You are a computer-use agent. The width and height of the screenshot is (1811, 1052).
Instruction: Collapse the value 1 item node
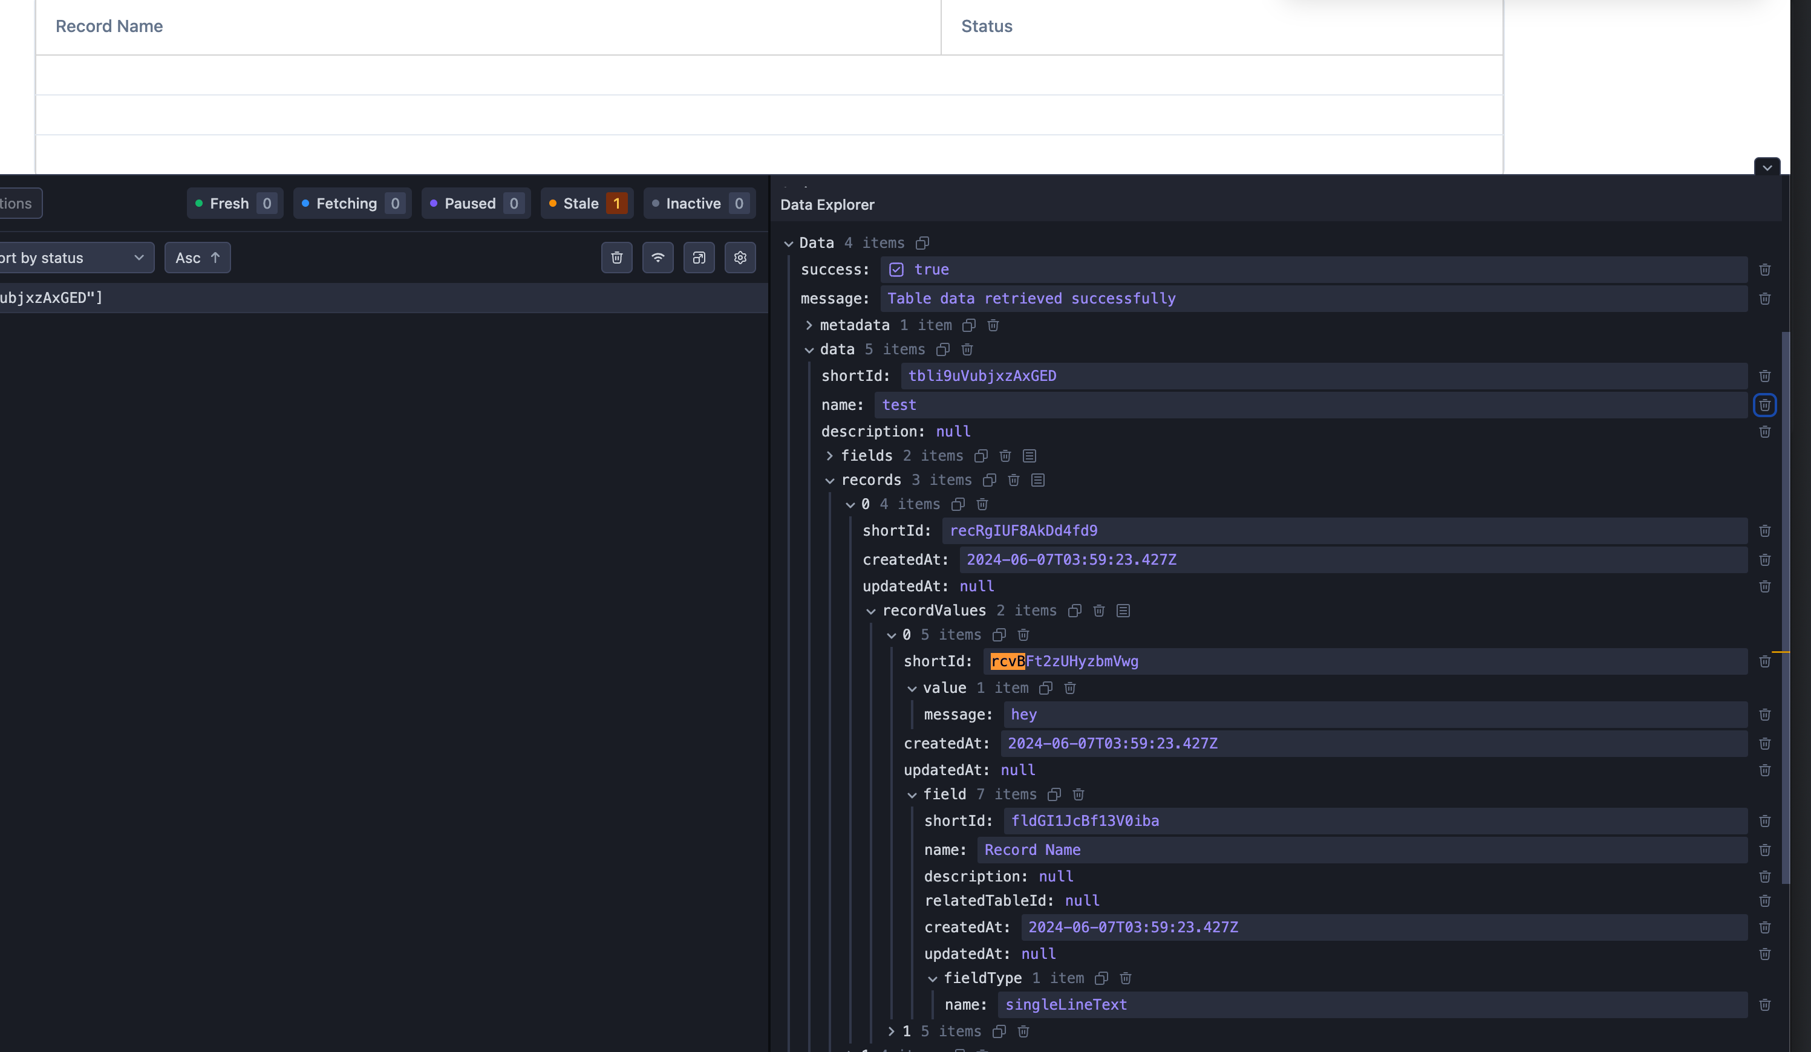click(x=912, y=689)
